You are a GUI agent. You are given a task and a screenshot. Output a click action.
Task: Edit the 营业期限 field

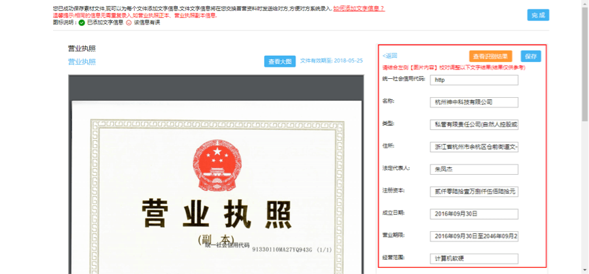(474, 237)
